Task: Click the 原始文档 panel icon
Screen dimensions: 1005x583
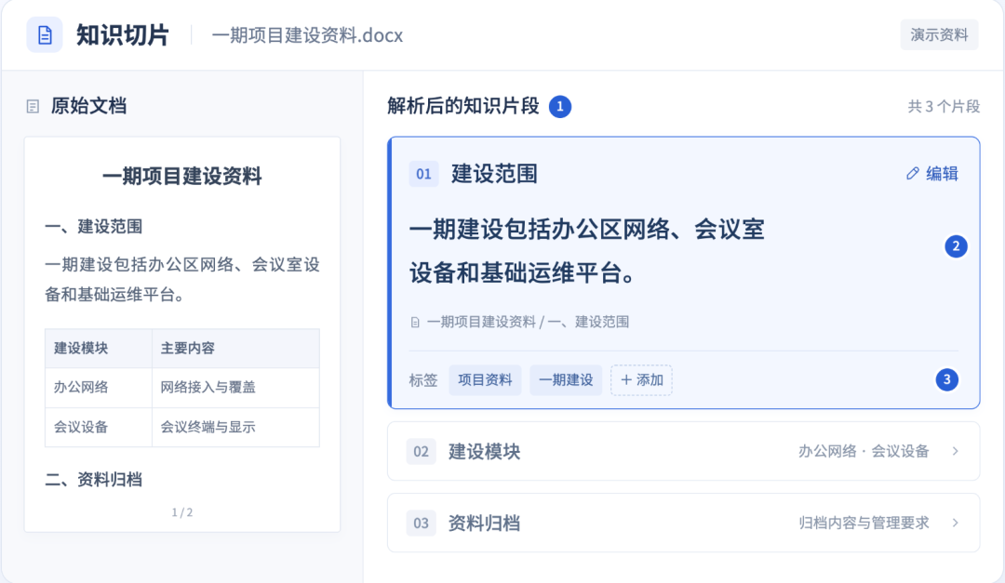Action: tap(33, 106)
